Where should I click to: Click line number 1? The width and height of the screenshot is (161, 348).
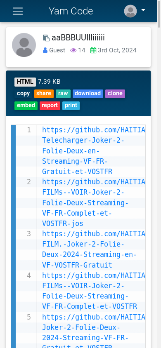pyautogui.click(x=29, y=130)
